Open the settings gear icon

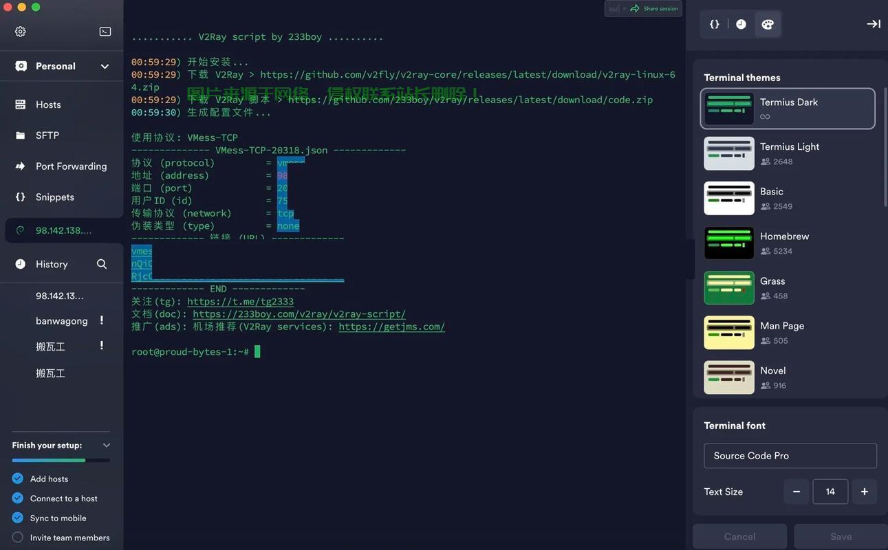pyautogui.click(x=21, y=32)
